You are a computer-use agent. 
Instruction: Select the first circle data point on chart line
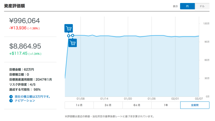click(69, 36)
